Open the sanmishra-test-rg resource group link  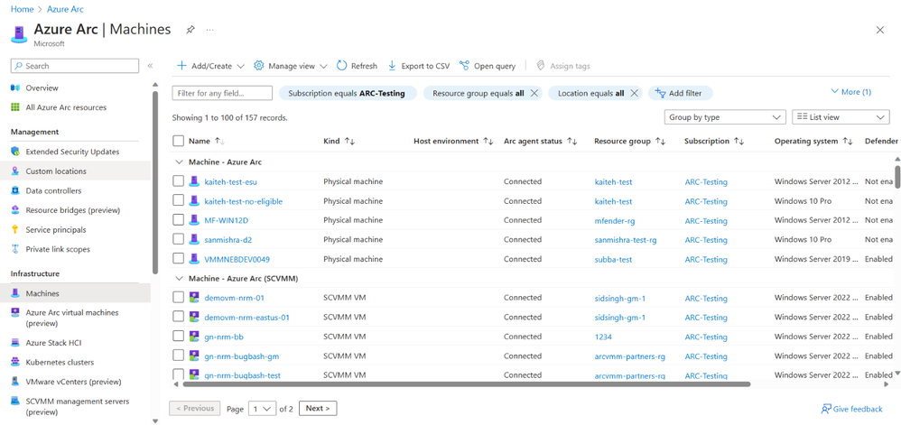click(x=626, y=240)
